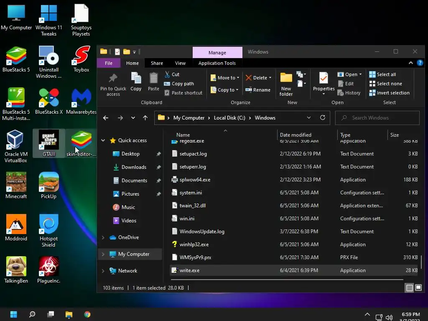Screen dimensions: 428x321
Task: Open the File menu tab
Action: tap(109, 63)
